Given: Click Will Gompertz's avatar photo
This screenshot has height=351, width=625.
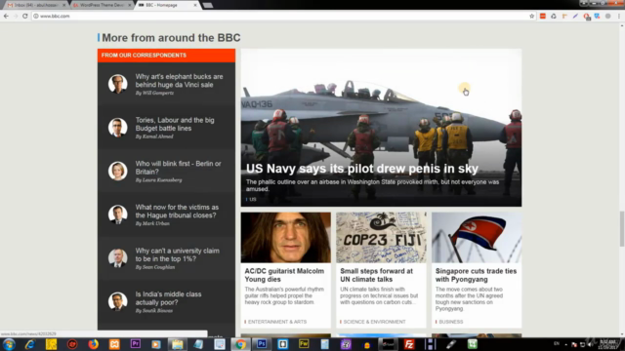Looking at the screenshot, I should (x=117, y=84).
